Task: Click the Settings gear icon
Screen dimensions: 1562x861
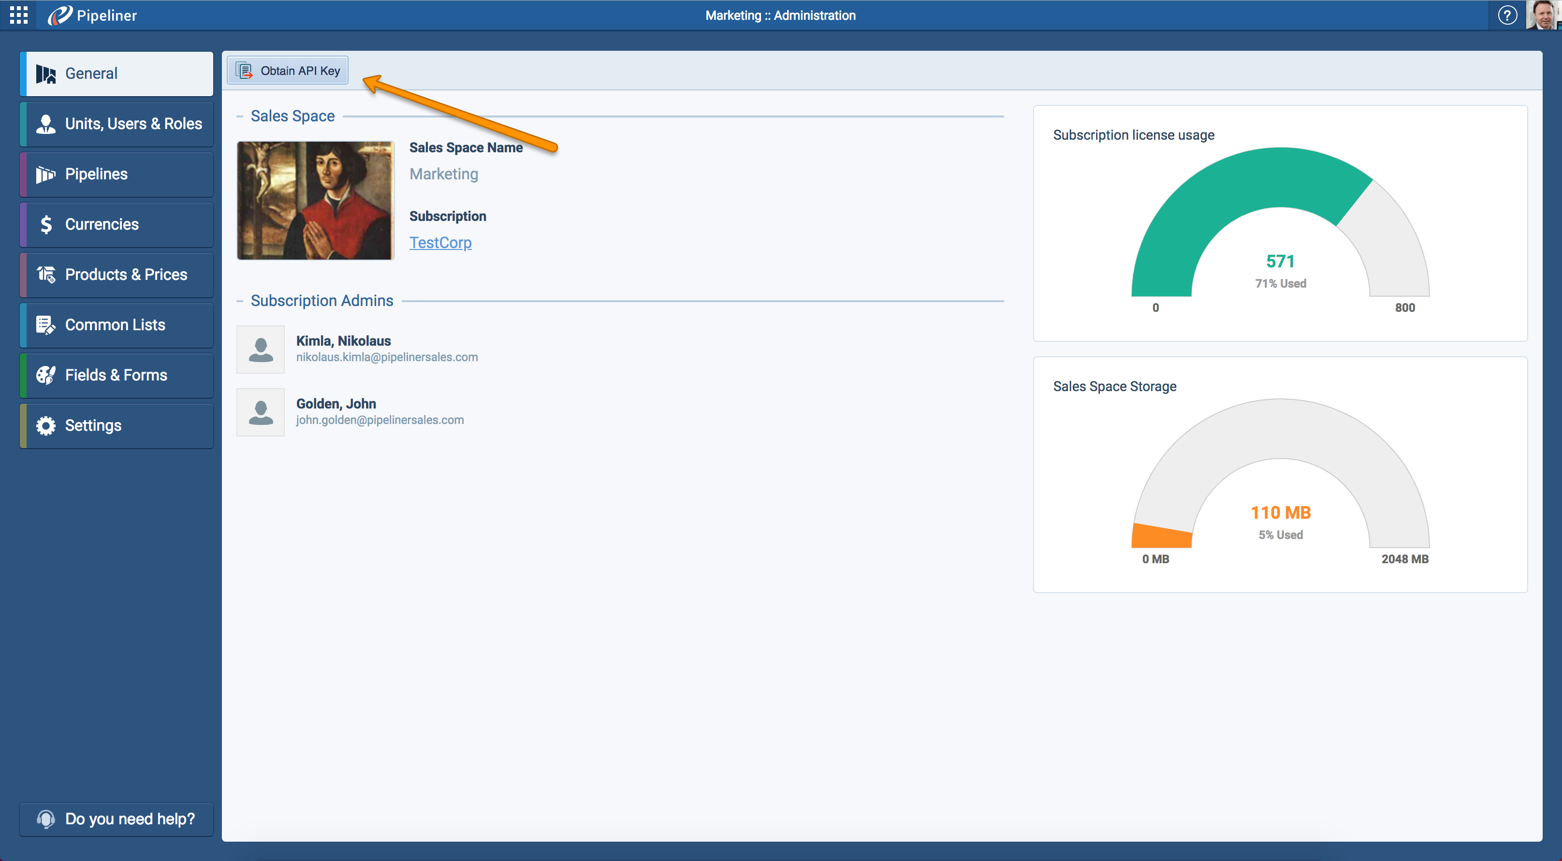Action: pos(45,425)
